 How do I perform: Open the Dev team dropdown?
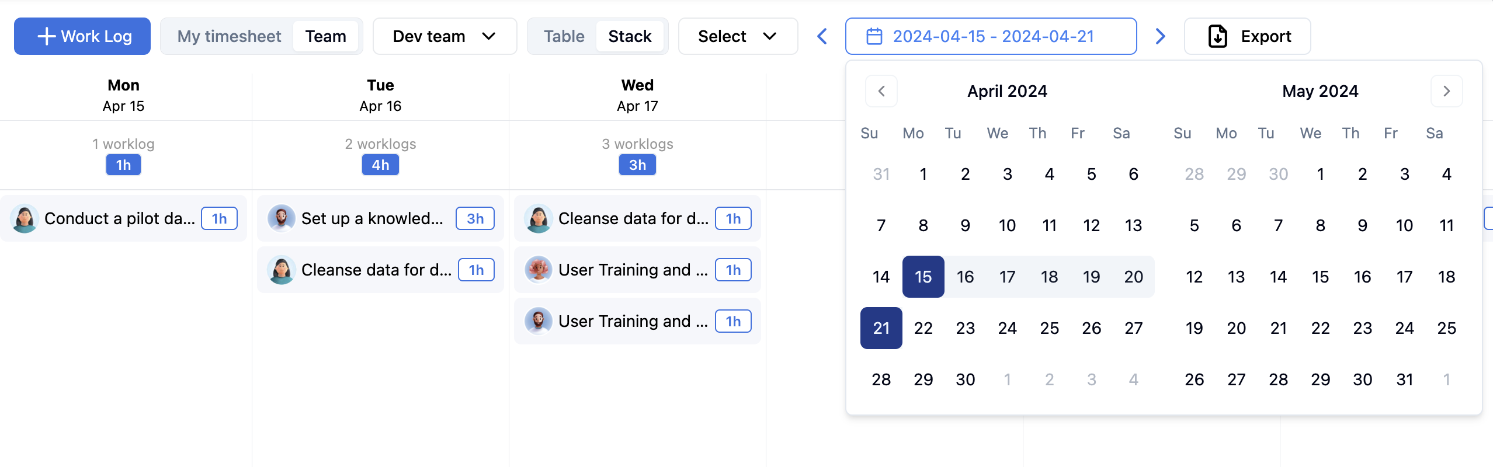445,36
